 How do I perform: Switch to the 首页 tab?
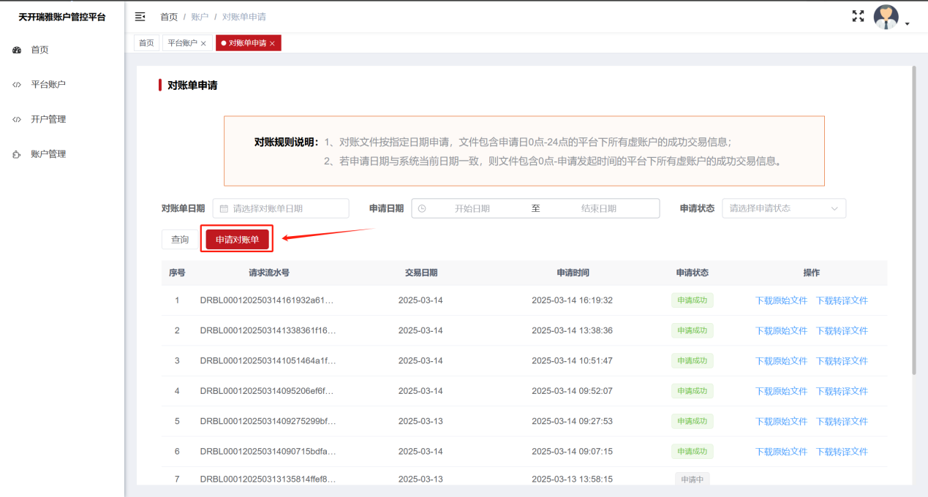146,43
